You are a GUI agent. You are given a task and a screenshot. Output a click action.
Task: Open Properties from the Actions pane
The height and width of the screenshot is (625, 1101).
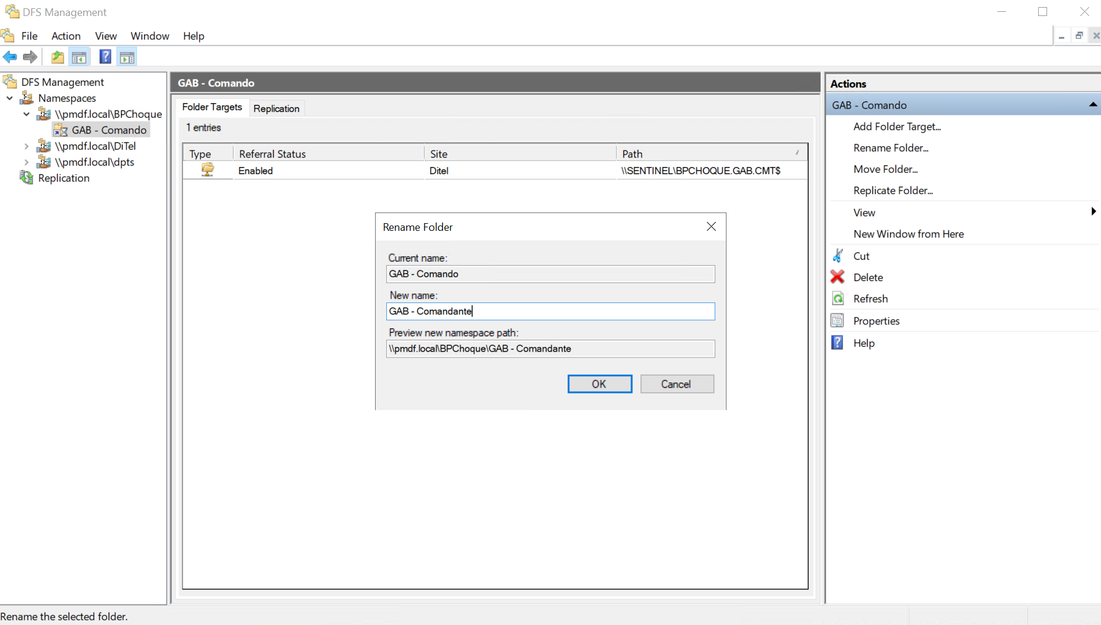[x=876, y=321]
